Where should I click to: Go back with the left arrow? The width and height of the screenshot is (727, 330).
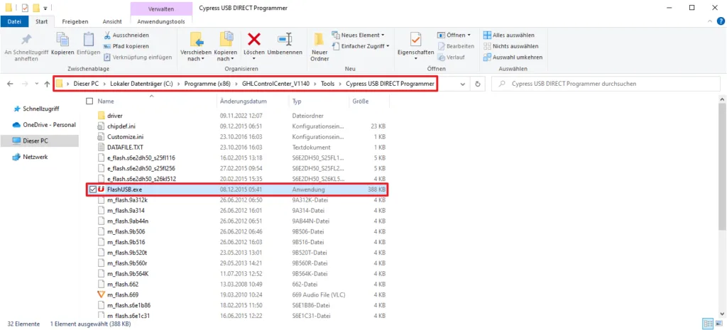click(x=10, y=84)
